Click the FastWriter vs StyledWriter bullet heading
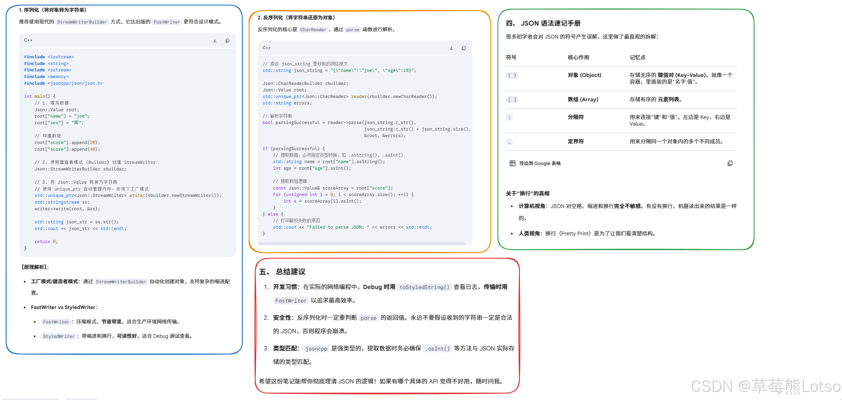 coord(64,307)
